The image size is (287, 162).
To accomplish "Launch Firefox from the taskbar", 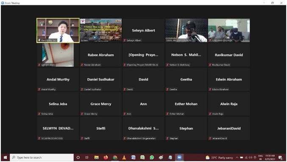I will (x=106, y=157).
